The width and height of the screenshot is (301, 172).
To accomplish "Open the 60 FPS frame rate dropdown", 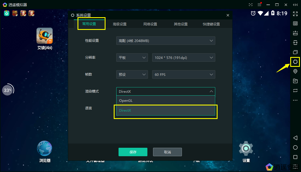I will 184,74.
